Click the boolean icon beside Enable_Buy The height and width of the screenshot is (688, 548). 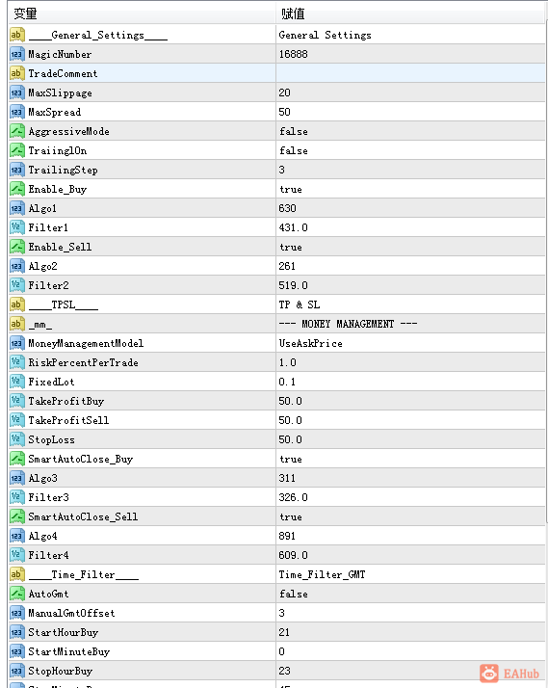coord(16,189)
